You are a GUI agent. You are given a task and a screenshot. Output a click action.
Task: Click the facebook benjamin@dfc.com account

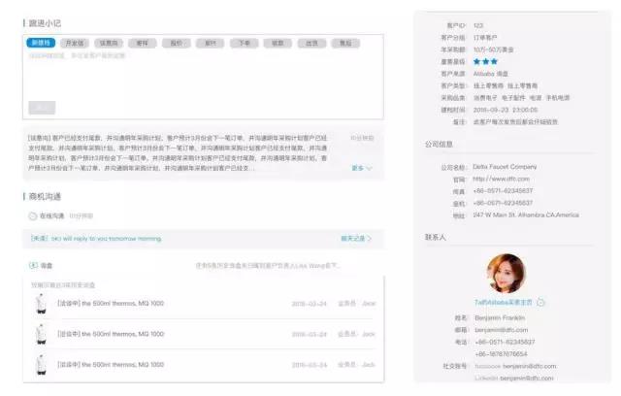click(x=515, y=366)
